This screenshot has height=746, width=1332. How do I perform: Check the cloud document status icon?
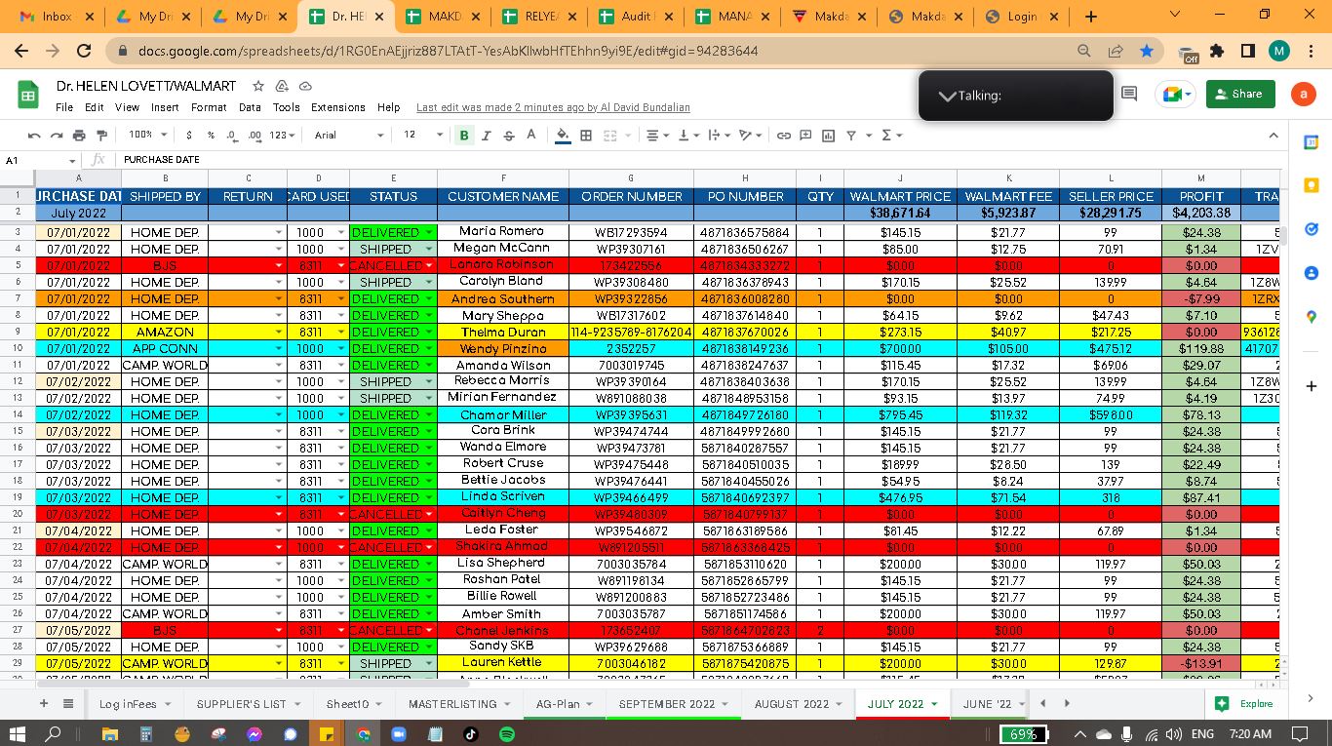pyautogui.click(x=305, y=86)
